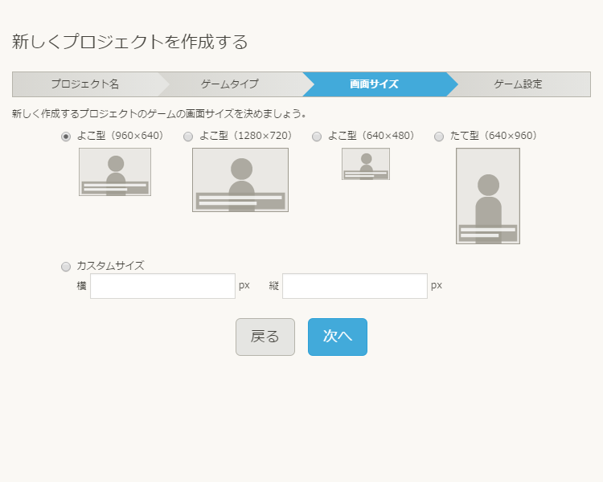Click the 640×480 small preview thumbnail
This screenshot has height=482, width=603.
(x=366, y=164)
